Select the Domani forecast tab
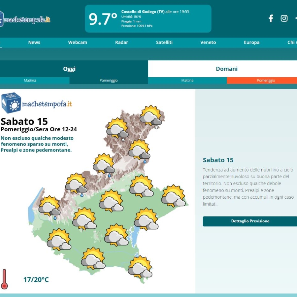The width and height of the screenshot is (297, 297). point(227,69)
